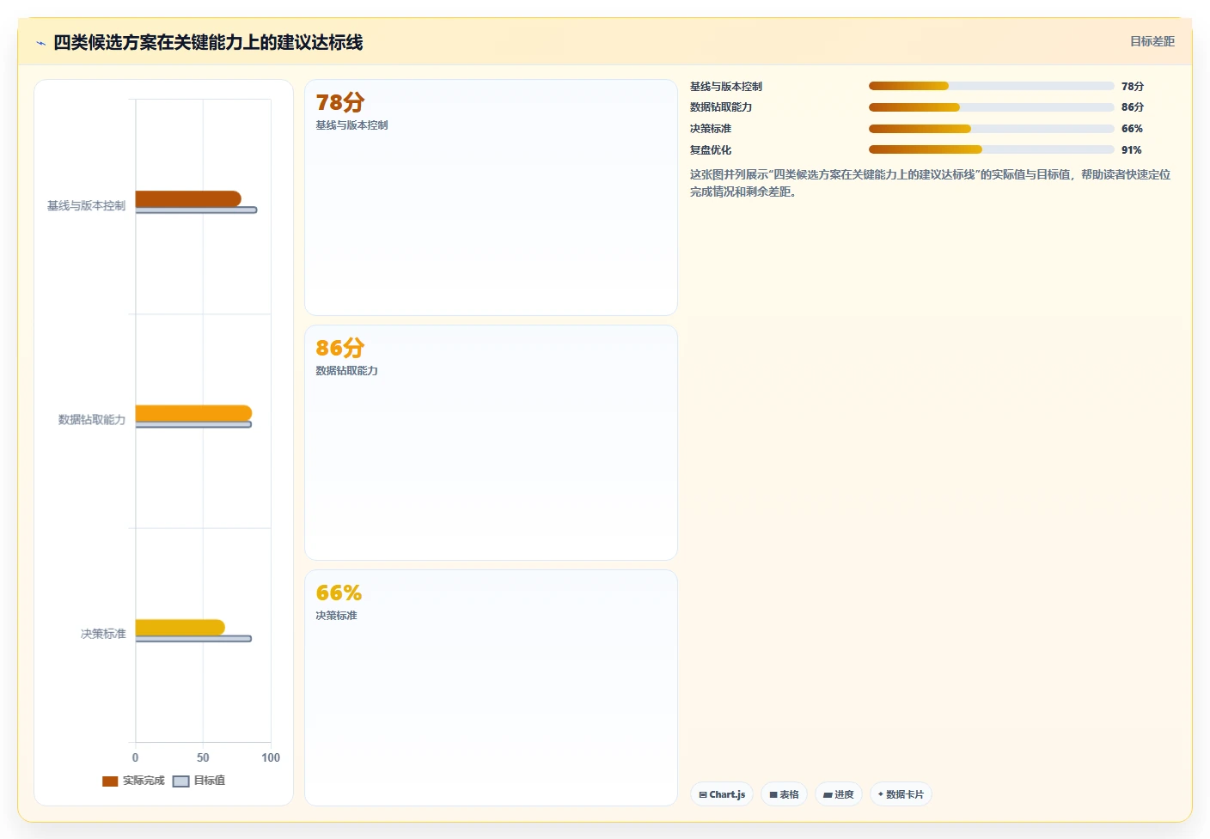Click the 数据钻取能力 label in progress list
Viewport: 1210px width, 839px height.
pos(721,107)
